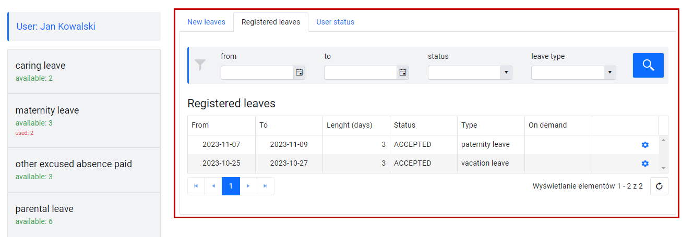Image resolution: width=682 pixels, height=237 pixels.
Task: Focus the 'to' date input field
Action: (361, 72)
